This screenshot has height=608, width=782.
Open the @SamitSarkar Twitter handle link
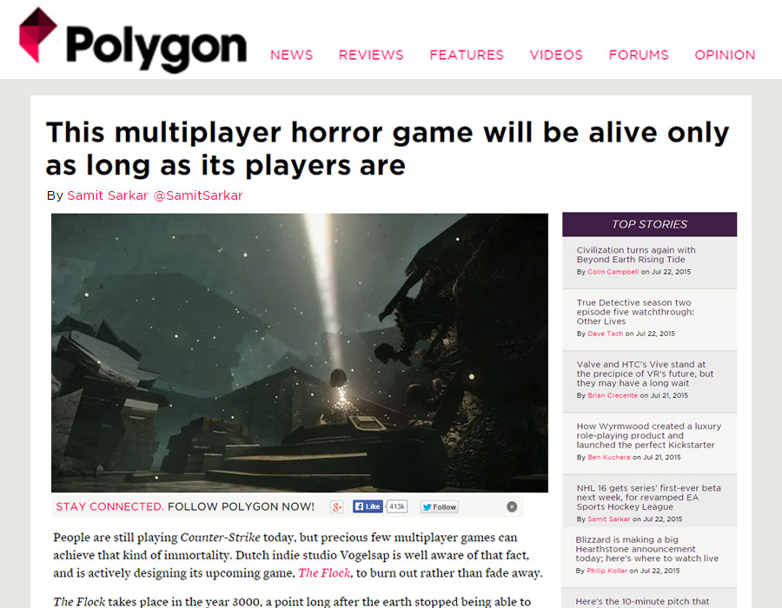click(198, 195)
